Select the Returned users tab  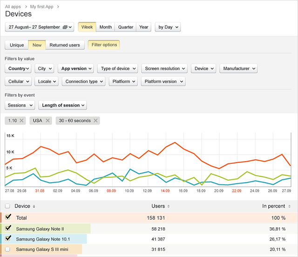tap(65, 45)
